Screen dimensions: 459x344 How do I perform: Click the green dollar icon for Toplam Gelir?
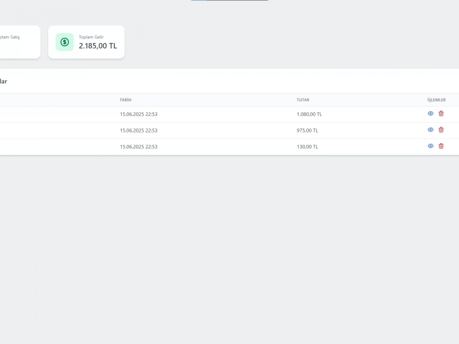[65, 42]
